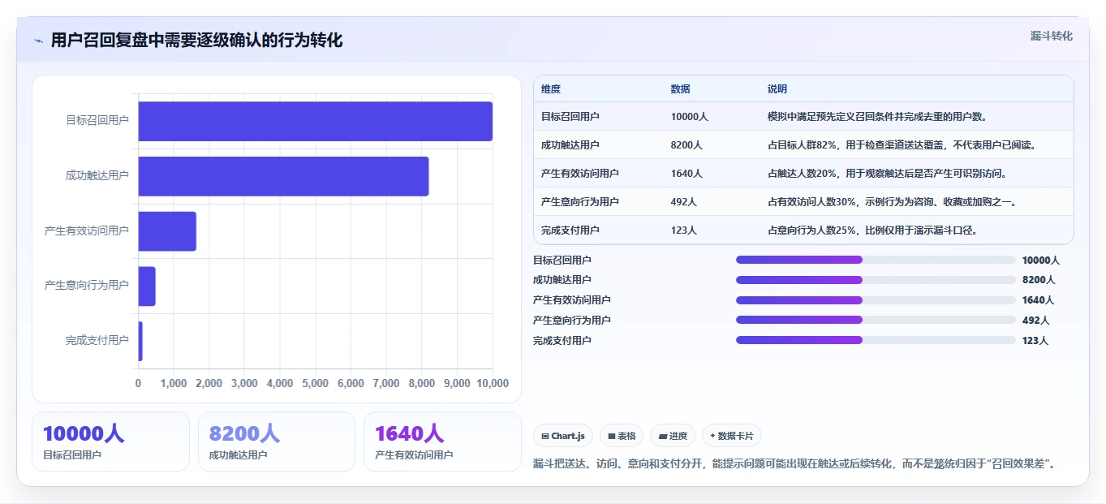This screenshot has width=1106, height=504.
Task: Click the progress bar showing 1640人
Action: [876, 300]
